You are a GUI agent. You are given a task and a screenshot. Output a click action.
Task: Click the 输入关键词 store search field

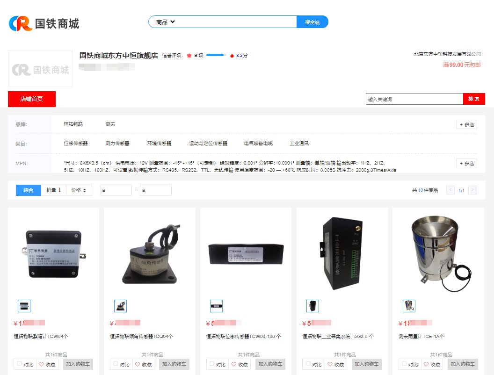click(414, 99)
